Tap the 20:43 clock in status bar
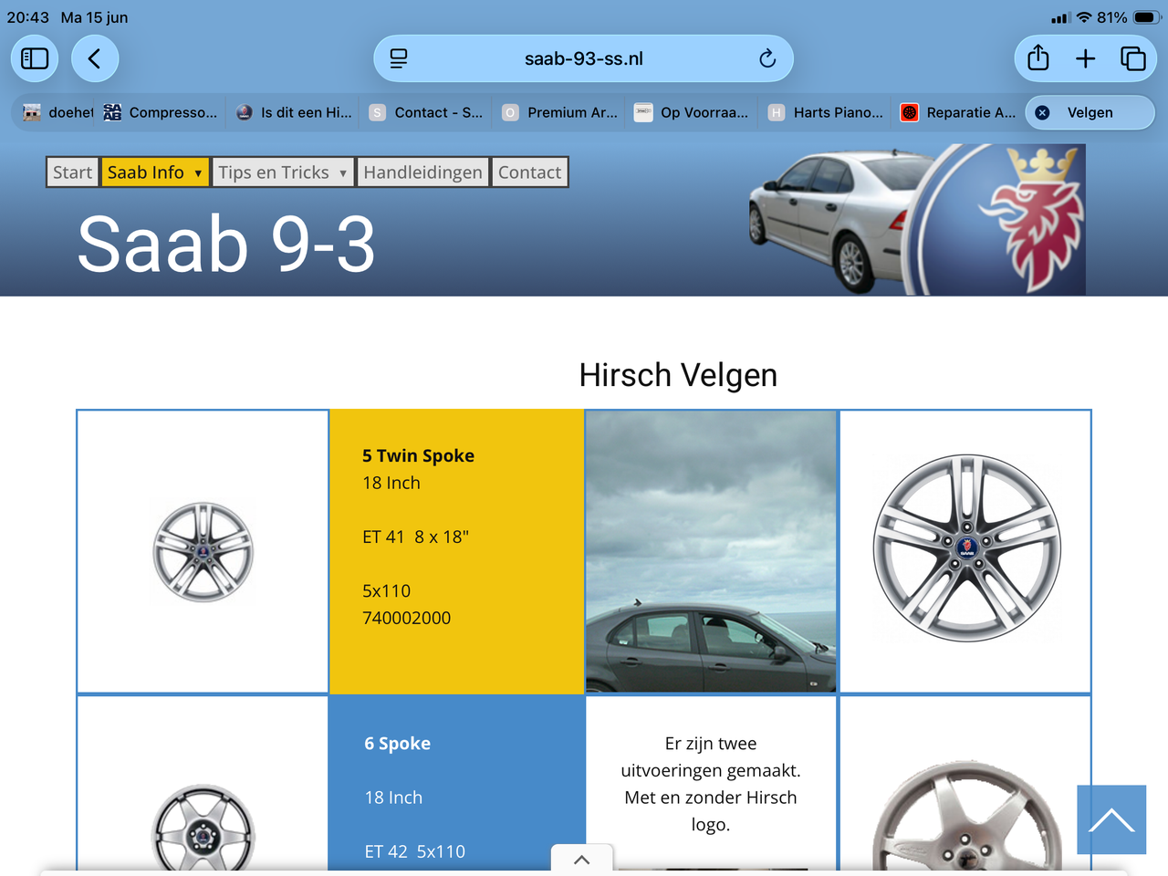The height and width of the screenshot is (876, 1168). pos(28,17)
